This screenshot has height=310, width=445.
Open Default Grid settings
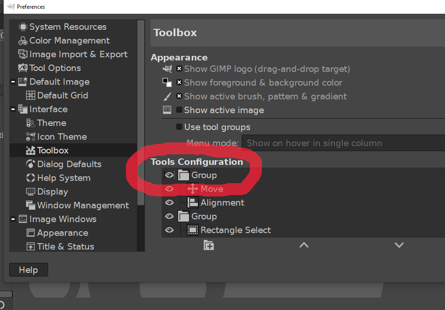(x=57, y=95)
